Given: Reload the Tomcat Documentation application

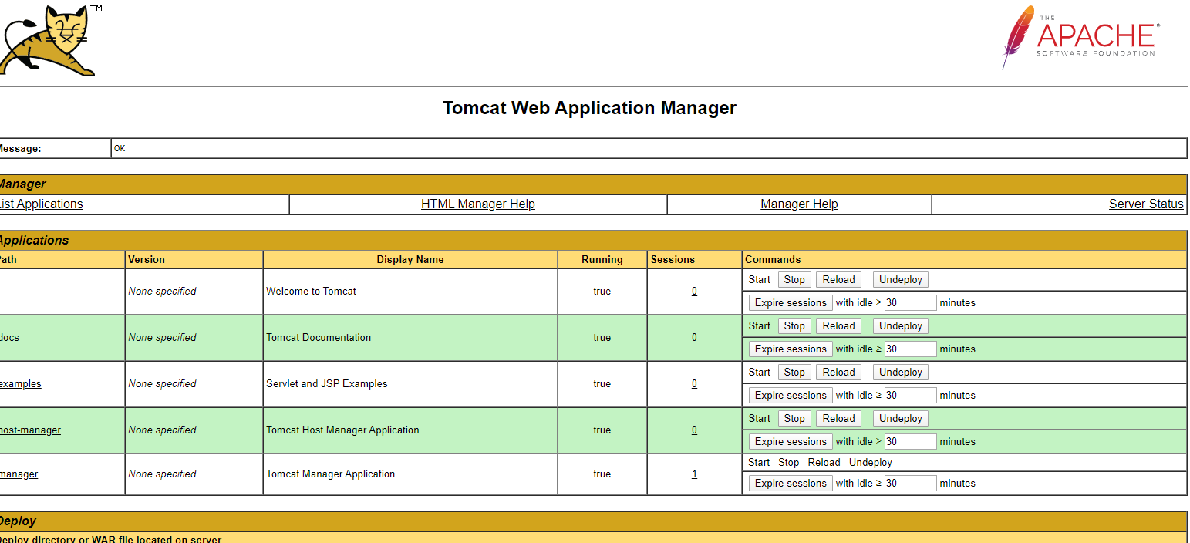Looking at the screenshot, I should click(x=839, y=326).
